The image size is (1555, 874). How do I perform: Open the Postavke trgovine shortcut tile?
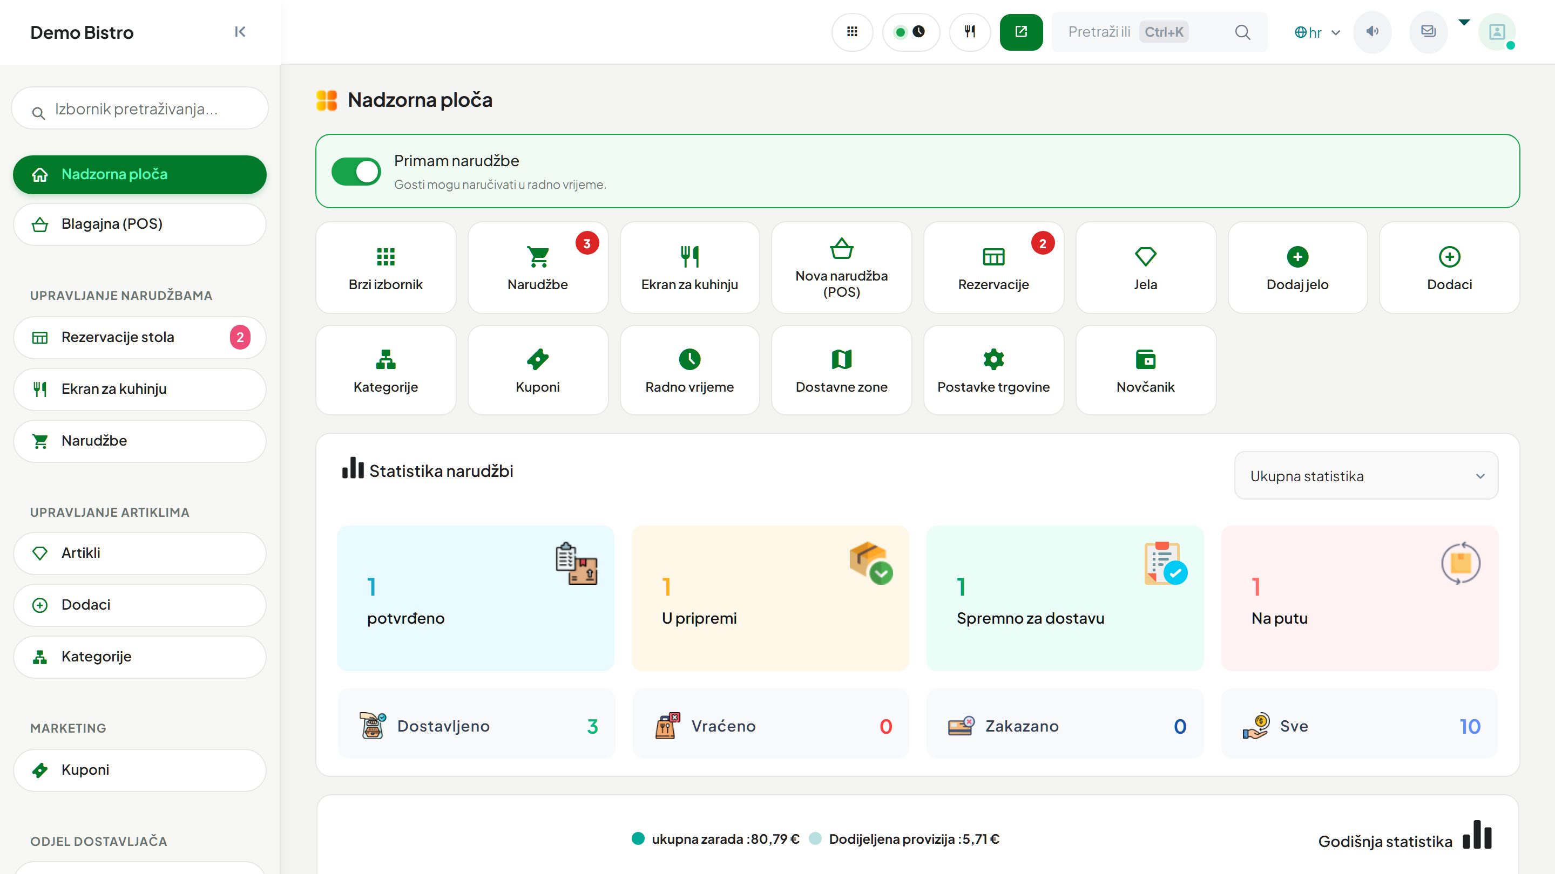pos(993,370)
